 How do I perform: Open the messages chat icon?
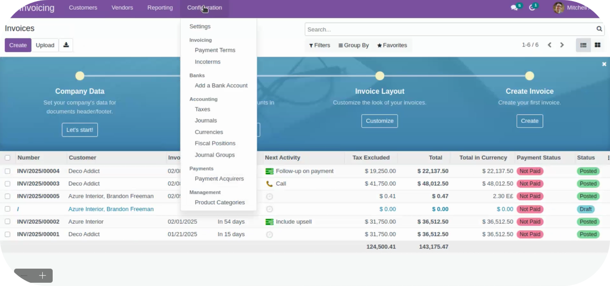(514, 8)
